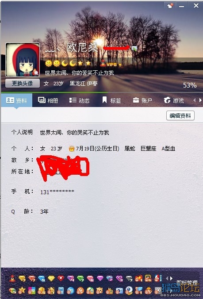Go to the 游戏 games tab
This screenshot has width=203, height=299.
(173, 100)
